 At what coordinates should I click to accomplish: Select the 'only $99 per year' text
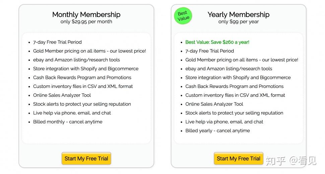[239, 21]
